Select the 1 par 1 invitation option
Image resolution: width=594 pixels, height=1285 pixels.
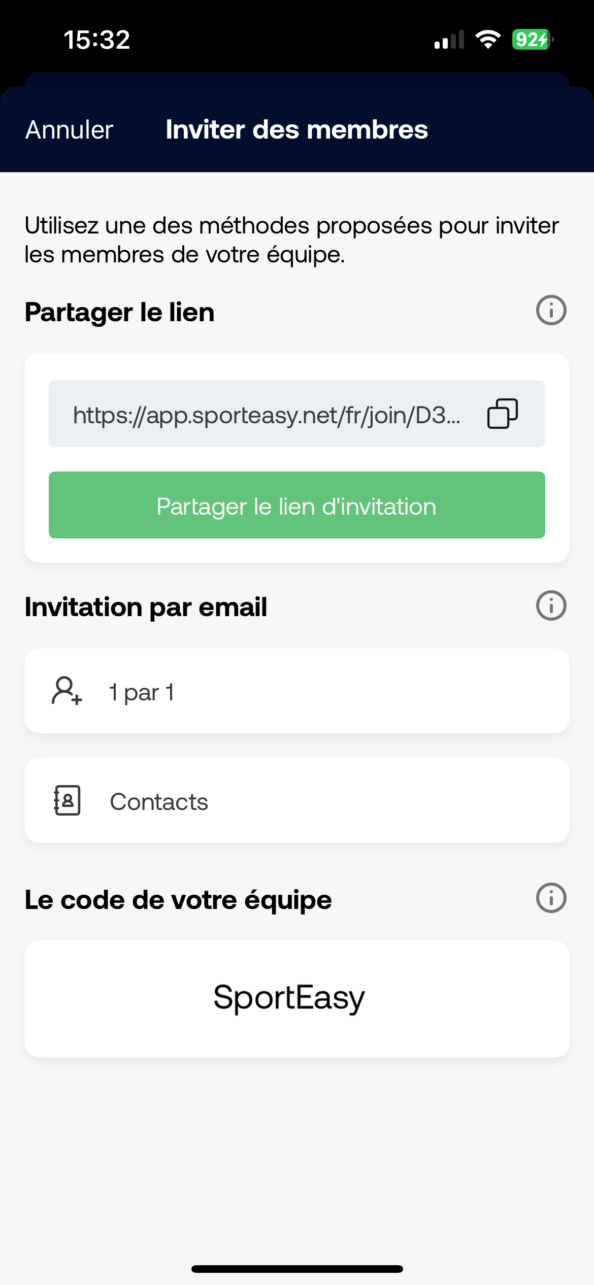pyautogui.click(x=297, y=691)
